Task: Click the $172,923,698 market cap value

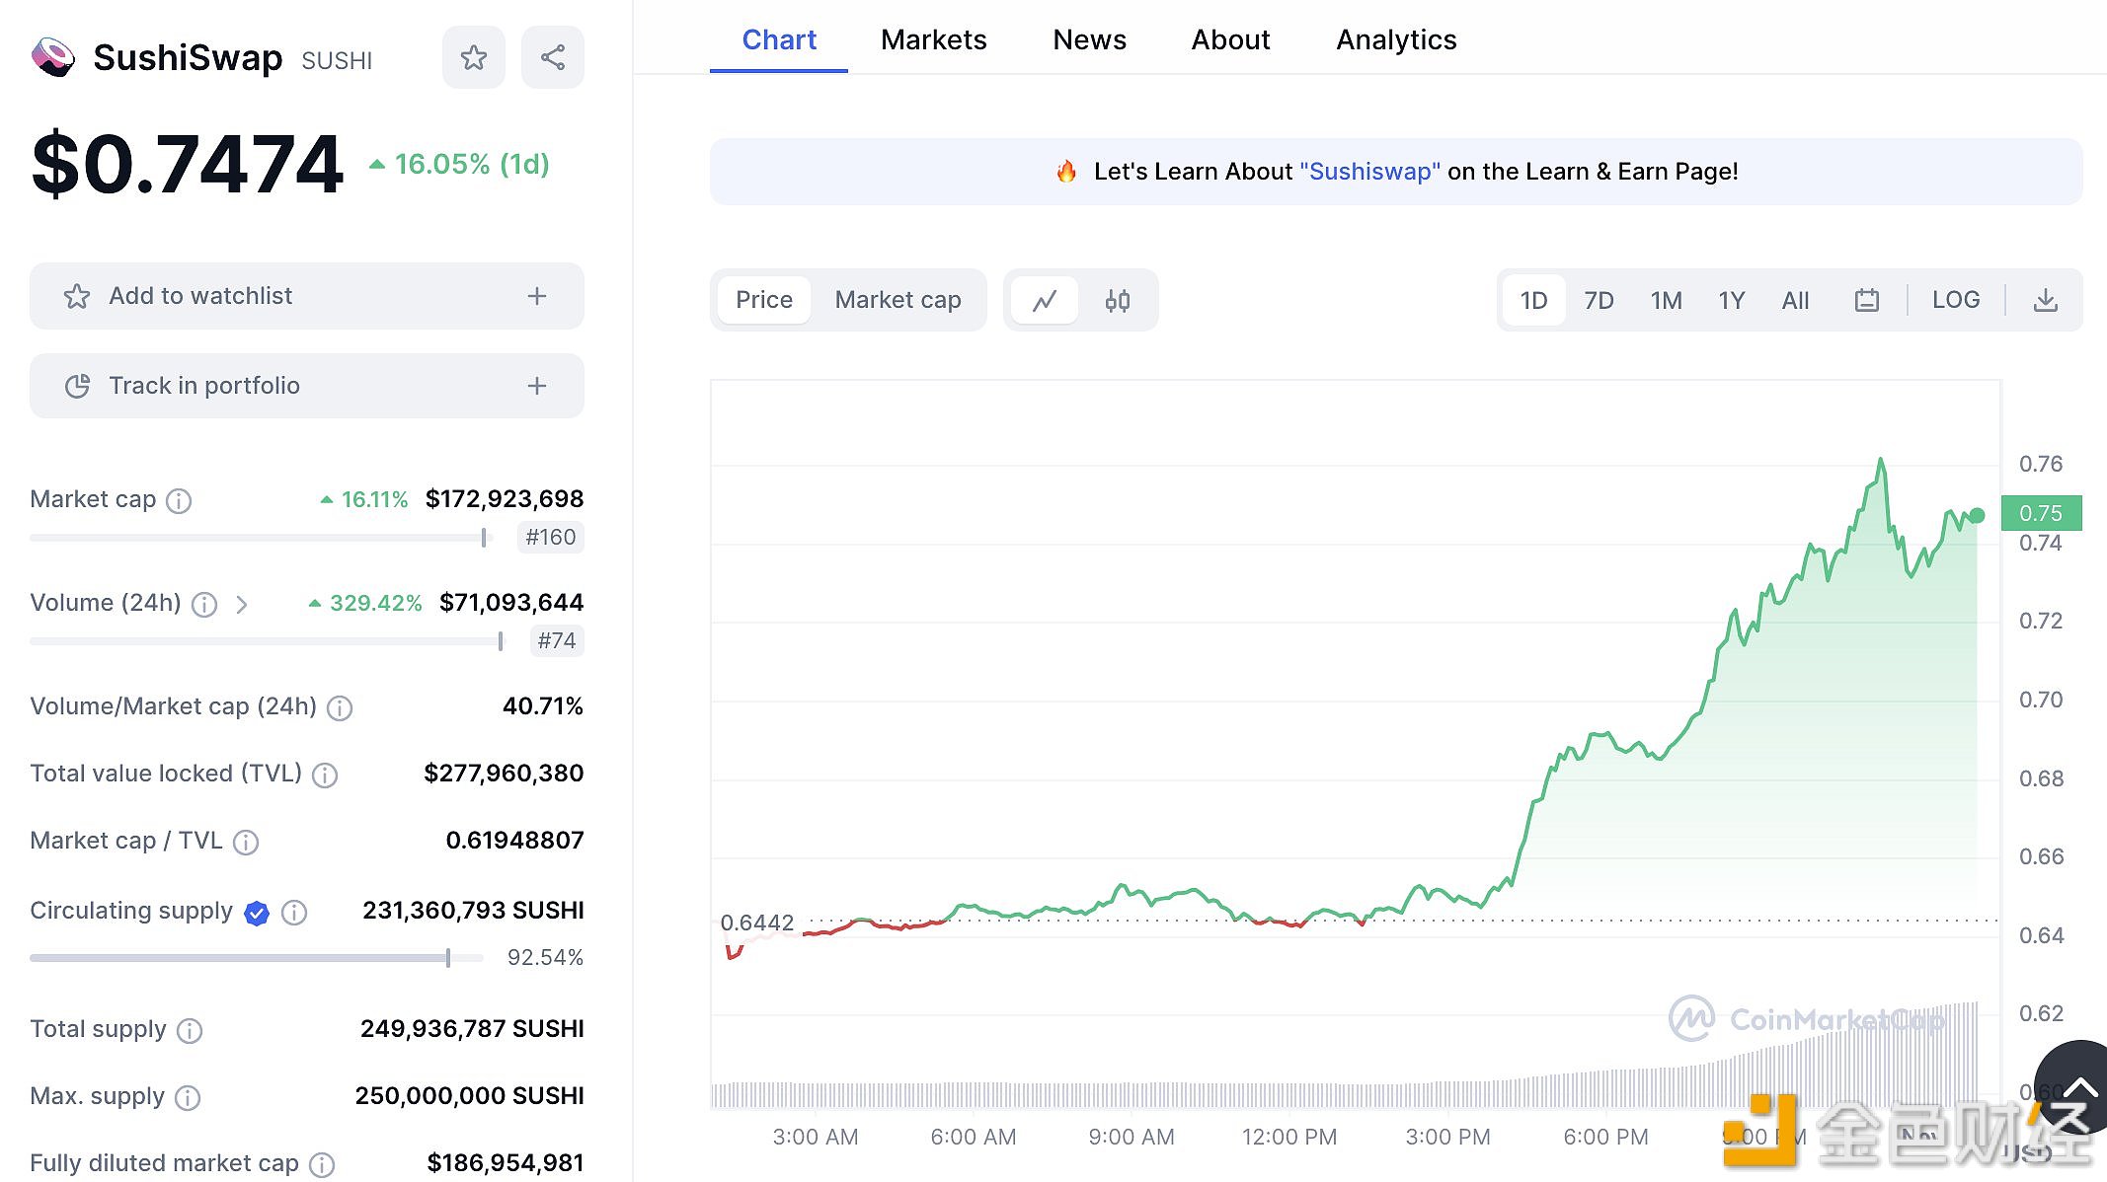Action: pos(505,499)
